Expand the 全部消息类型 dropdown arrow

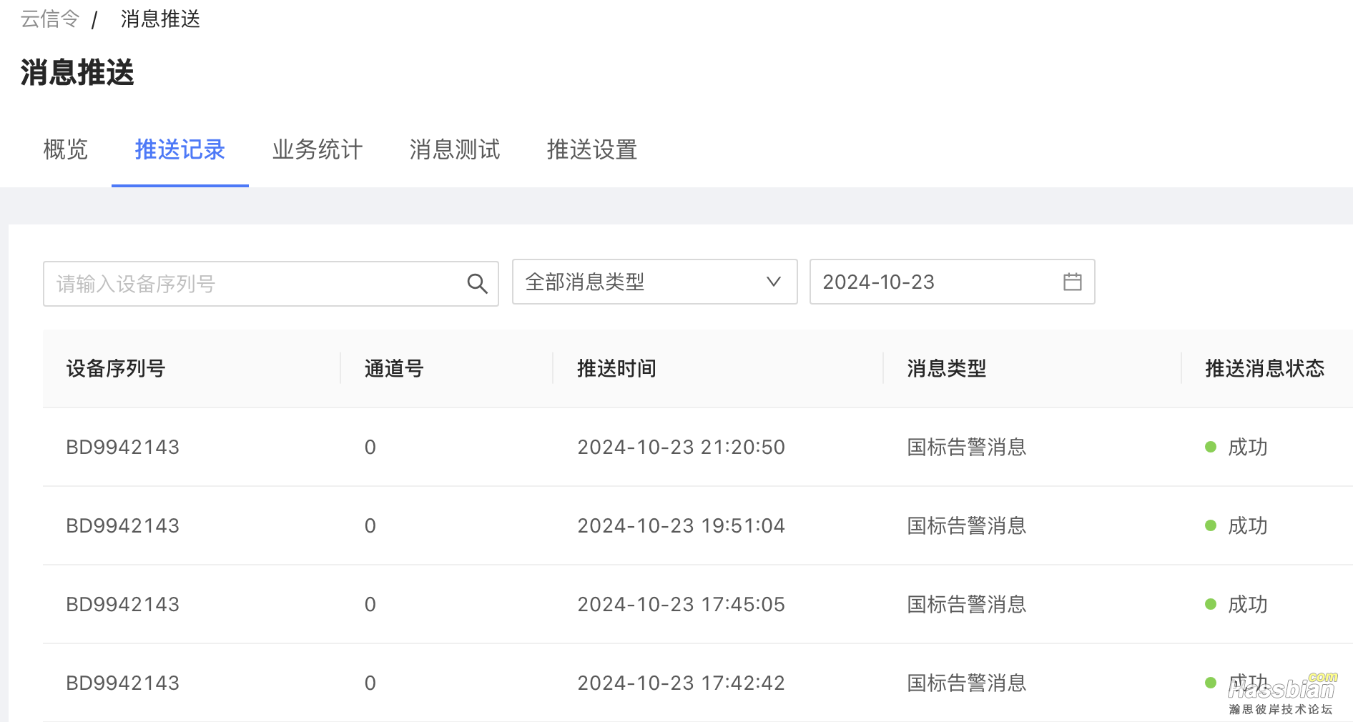[773, 282]
